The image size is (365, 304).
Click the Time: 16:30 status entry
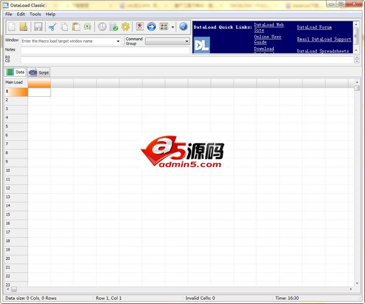(287, 298)
